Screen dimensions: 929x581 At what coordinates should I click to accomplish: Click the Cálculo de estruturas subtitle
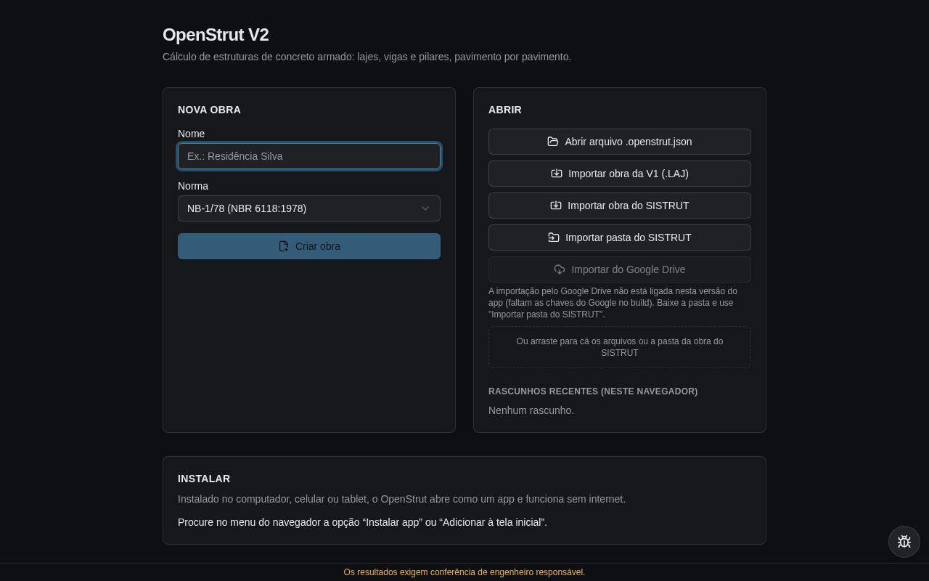coord(367,57)
